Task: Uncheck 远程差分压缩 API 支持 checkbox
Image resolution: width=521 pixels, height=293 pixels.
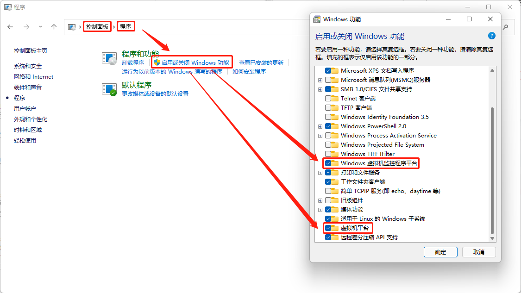Action: pos(328,237)
